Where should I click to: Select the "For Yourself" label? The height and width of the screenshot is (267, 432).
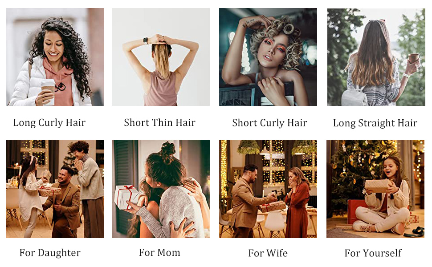tap(373, 253)
